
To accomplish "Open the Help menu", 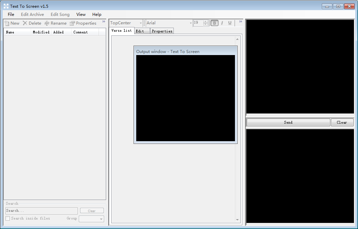I will (x=97, y=15).
